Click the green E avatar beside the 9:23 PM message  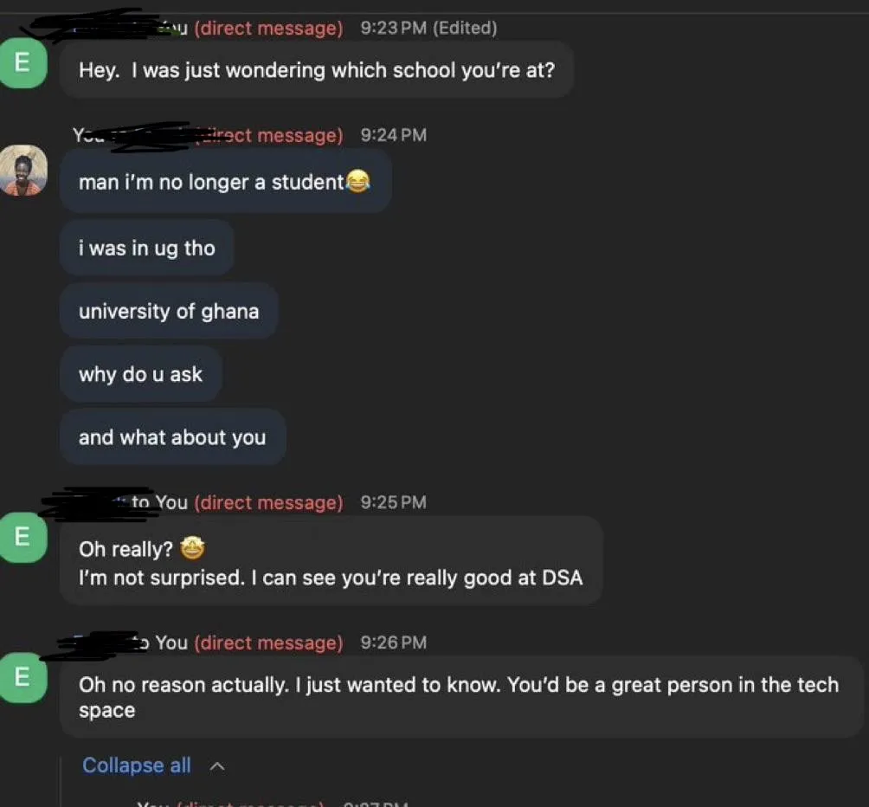(23, 62)
